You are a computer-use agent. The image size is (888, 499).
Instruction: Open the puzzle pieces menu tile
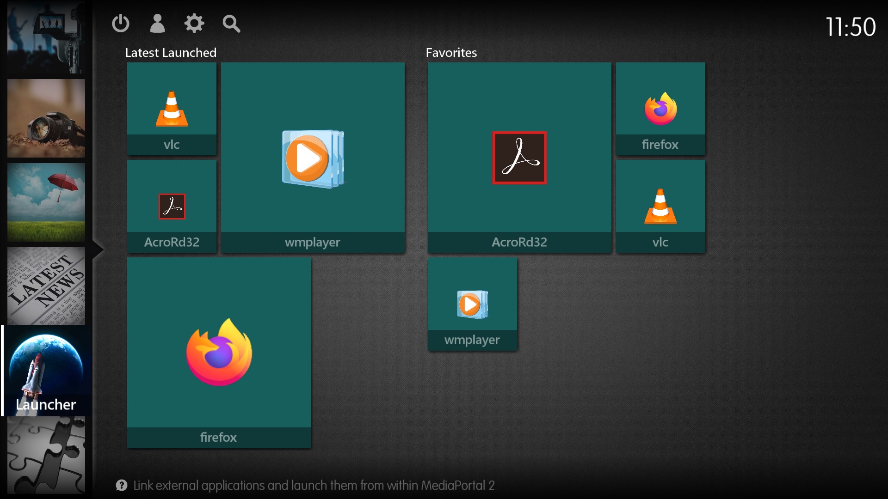[46, 455]
